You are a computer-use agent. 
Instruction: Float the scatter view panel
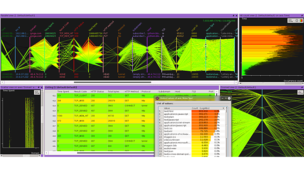click(x=38, y=87)
